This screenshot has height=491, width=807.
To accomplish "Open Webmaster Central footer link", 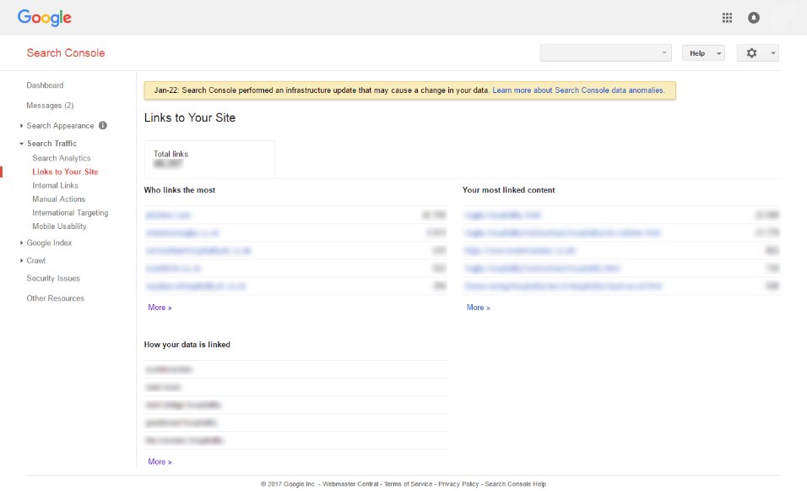I will 350,484.
